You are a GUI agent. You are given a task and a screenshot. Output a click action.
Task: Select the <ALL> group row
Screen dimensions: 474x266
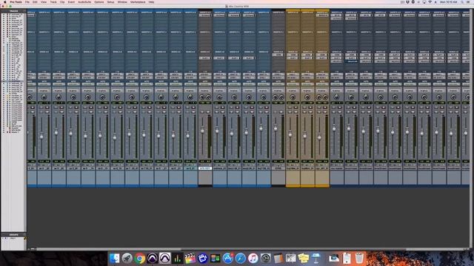[x=13, y=238]
